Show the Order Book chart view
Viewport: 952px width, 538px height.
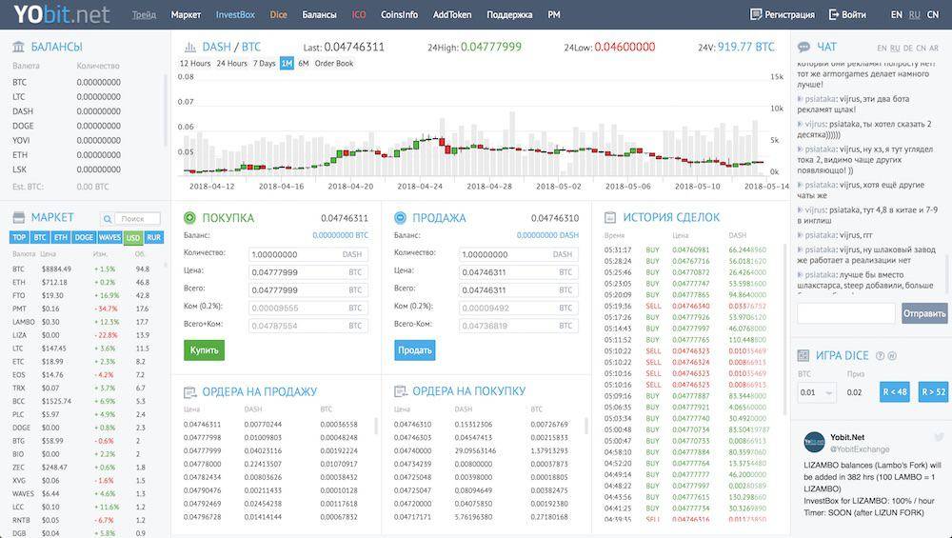coord(333,64)
